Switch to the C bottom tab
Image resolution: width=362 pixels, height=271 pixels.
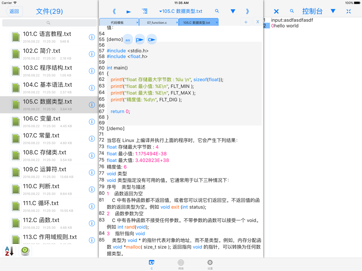point(152,264)
